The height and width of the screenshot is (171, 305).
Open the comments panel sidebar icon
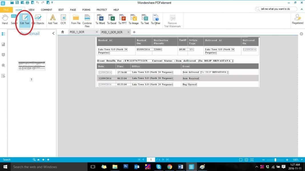[x=3, y=55]
